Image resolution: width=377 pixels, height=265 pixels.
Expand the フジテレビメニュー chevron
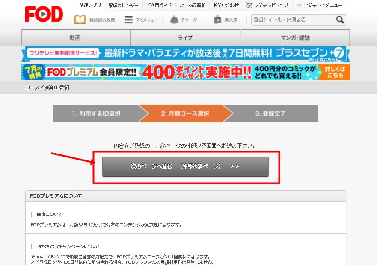299,5
